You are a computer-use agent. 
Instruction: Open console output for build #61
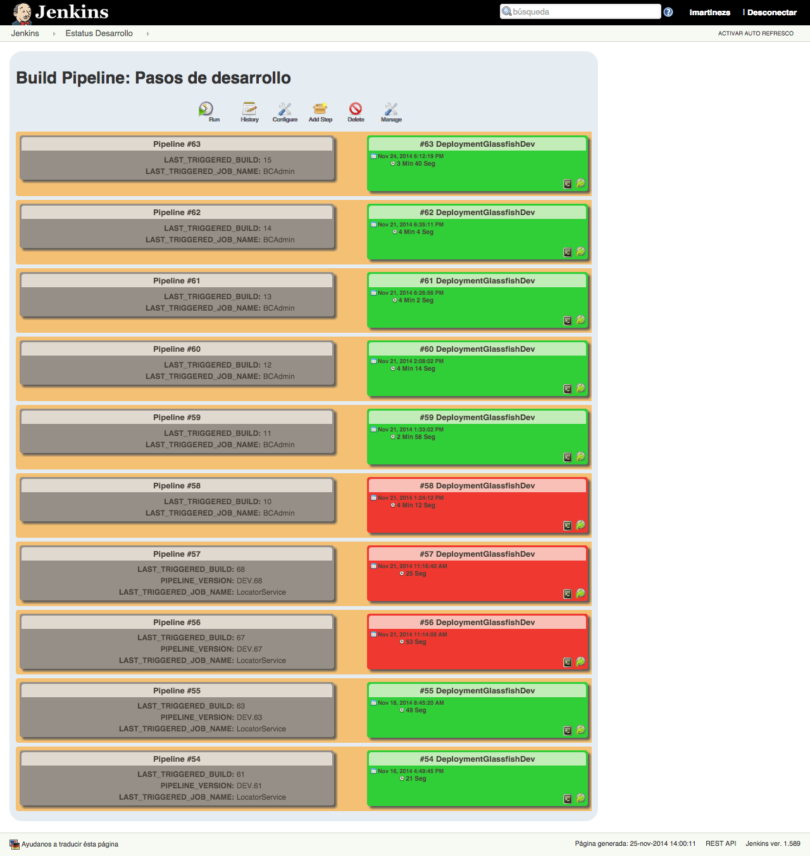568,321
